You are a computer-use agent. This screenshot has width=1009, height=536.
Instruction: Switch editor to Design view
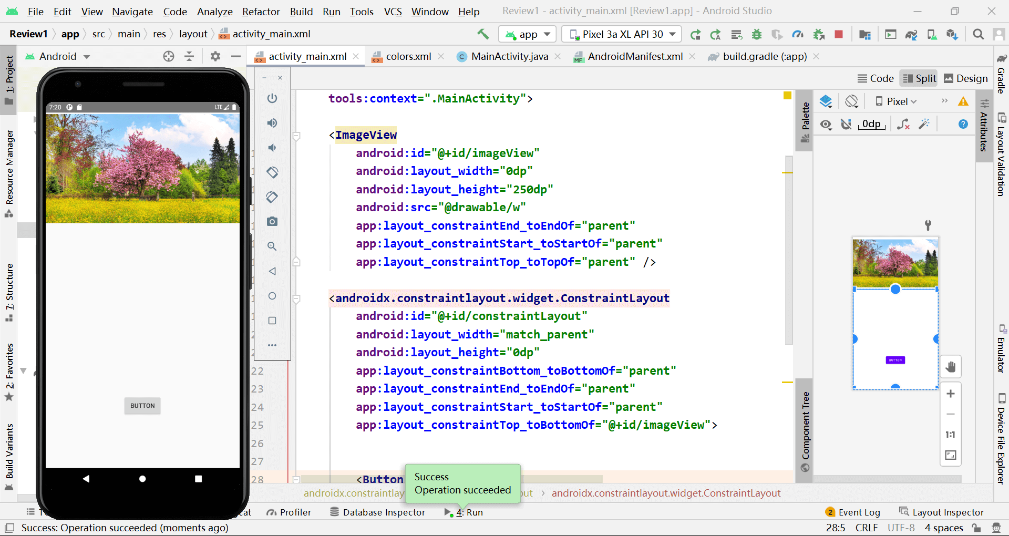tap(966, 78)
